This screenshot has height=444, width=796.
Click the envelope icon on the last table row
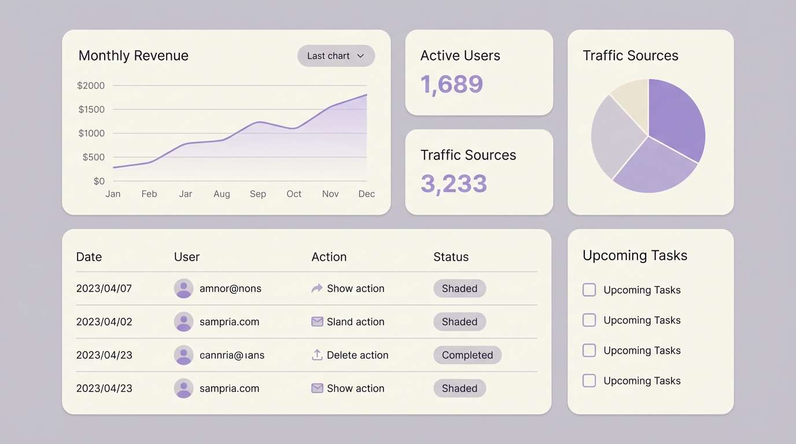pyautogui.click(x=317, y=388)
